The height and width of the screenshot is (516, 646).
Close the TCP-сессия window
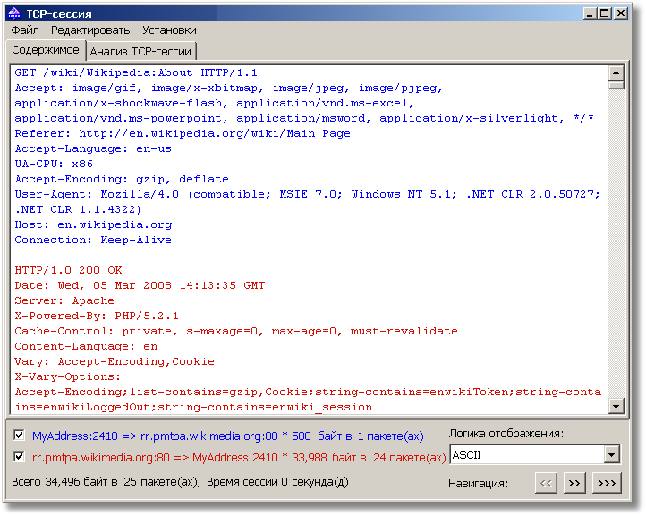[620, 13]
